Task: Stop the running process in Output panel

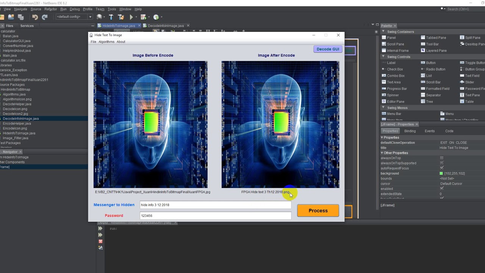Action: (x=100, y=241)
